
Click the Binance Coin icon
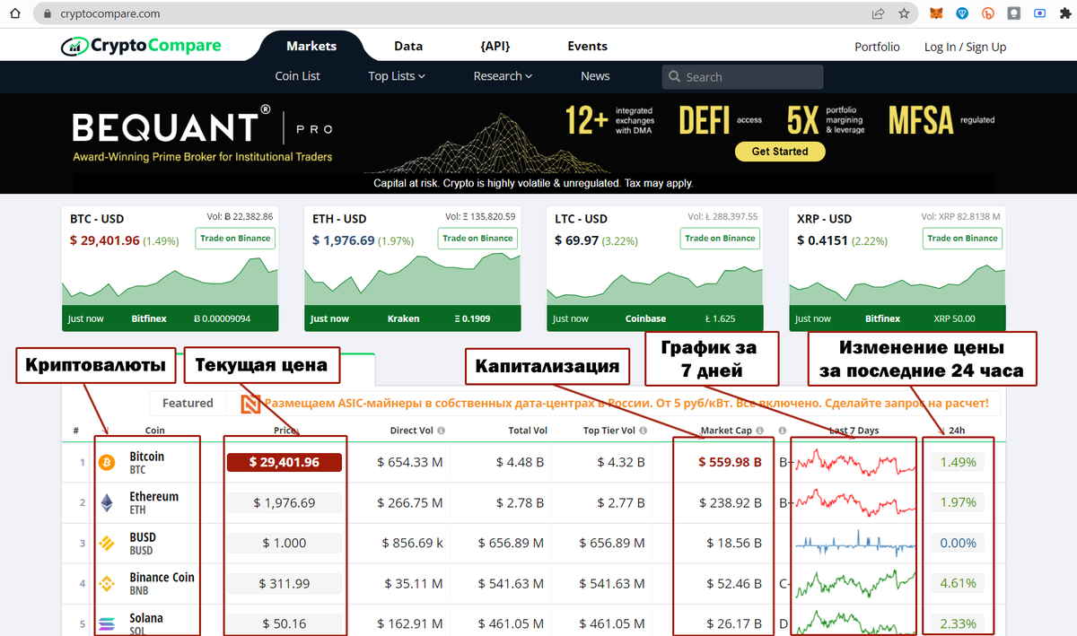click(x=107, y=584)
